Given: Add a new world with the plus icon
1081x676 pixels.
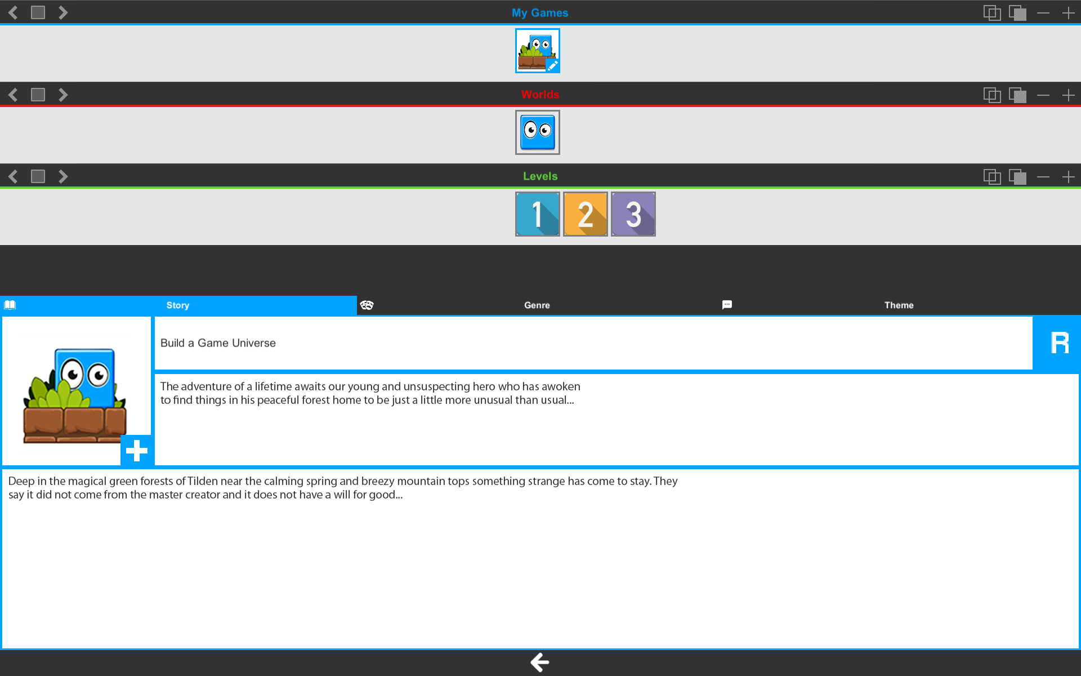Looking at the screenshot, I should point(1069,94).
